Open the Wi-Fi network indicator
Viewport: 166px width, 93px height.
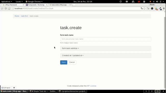tap(154, 2)
